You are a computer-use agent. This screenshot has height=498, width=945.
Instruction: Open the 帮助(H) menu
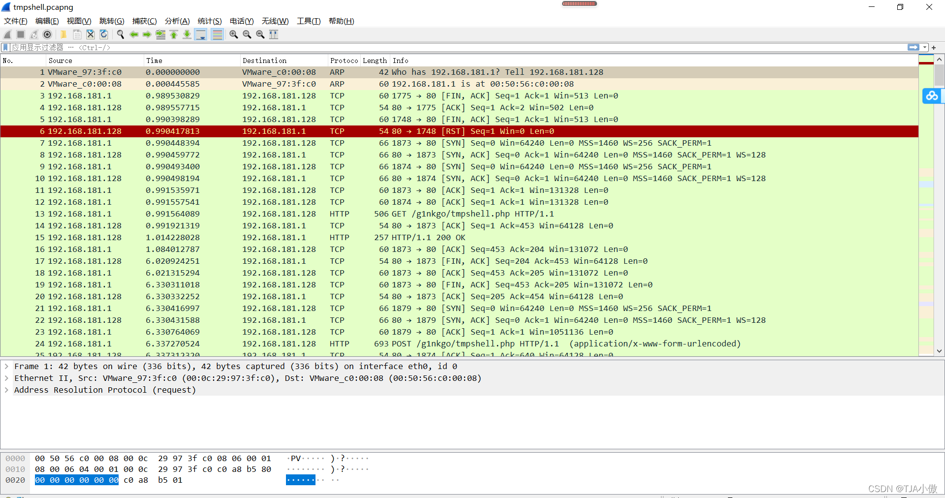point(342,21)
